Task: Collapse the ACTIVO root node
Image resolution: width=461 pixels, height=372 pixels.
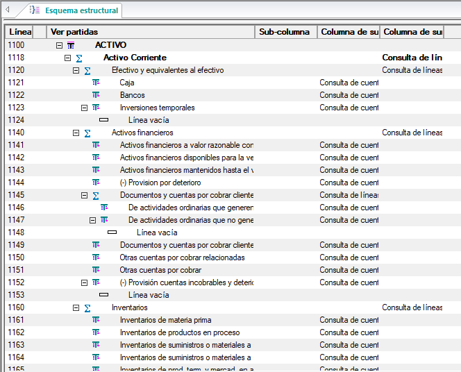Action: (x=59, y=45)
